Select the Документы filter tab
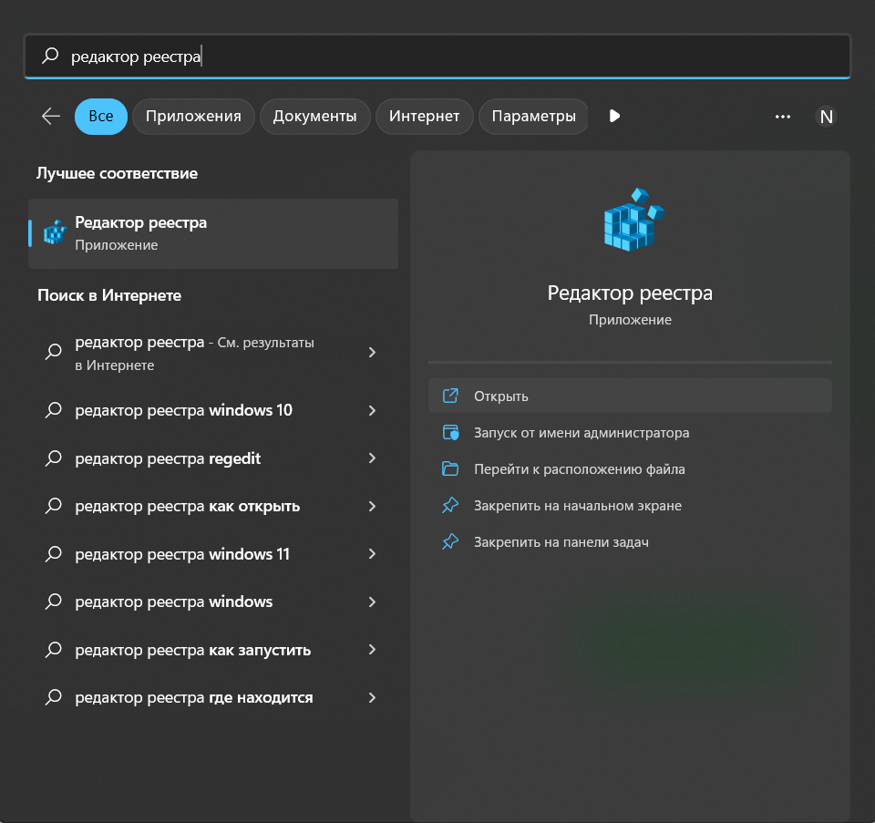 pos(314,116)
